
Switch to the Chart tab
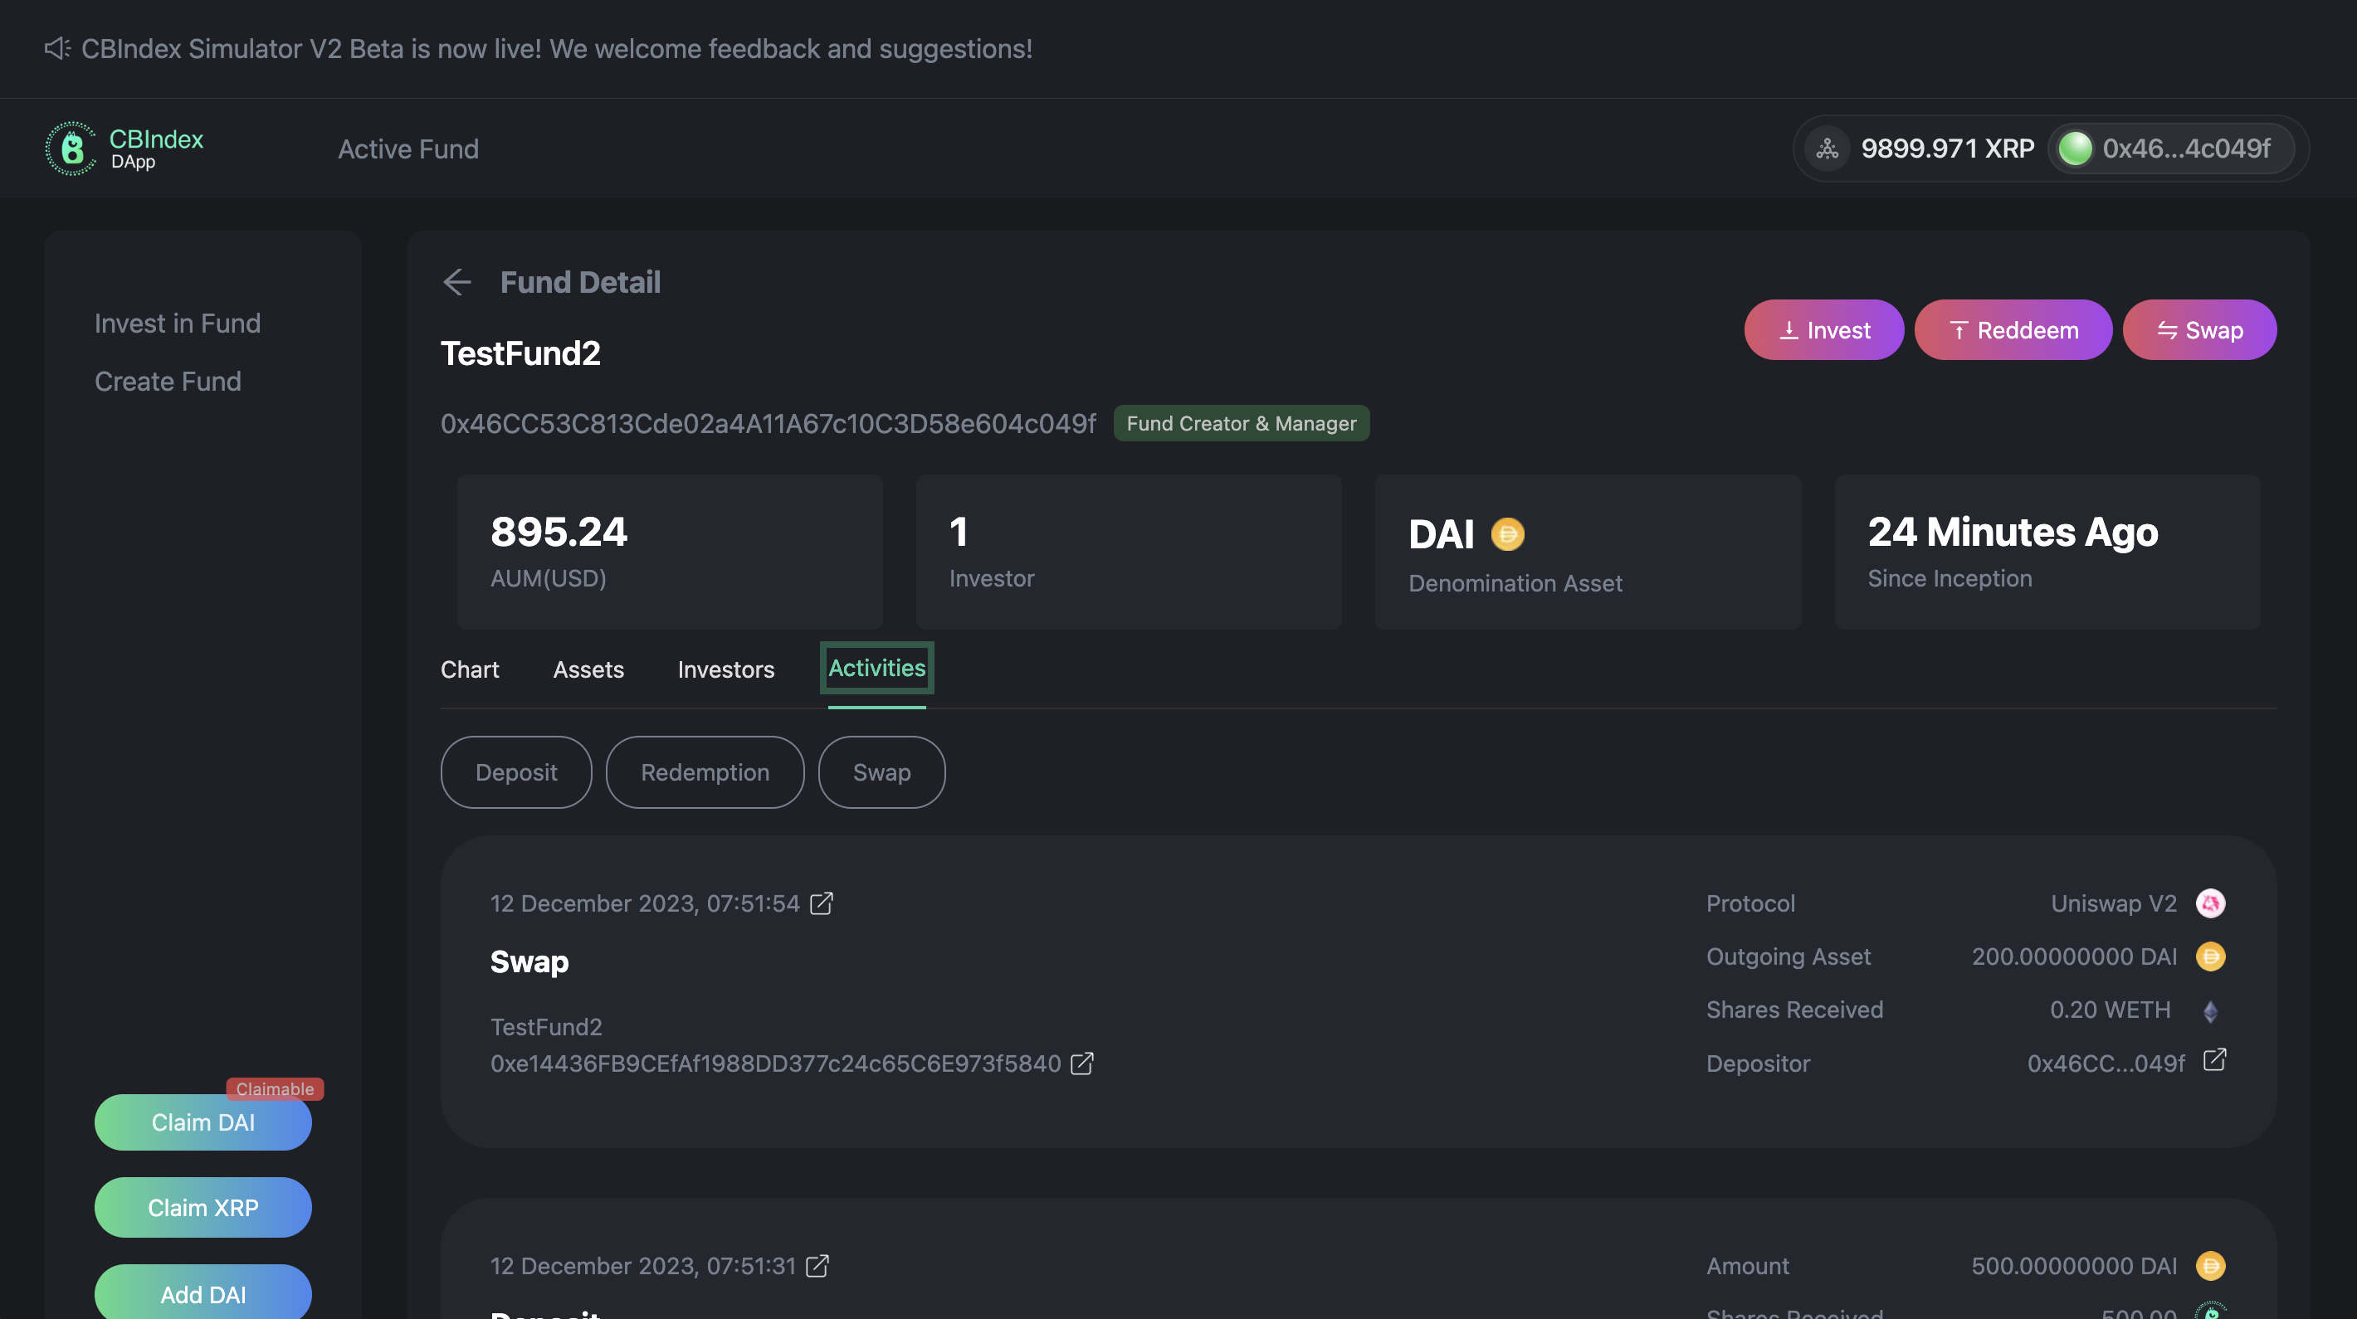point(470,669)
